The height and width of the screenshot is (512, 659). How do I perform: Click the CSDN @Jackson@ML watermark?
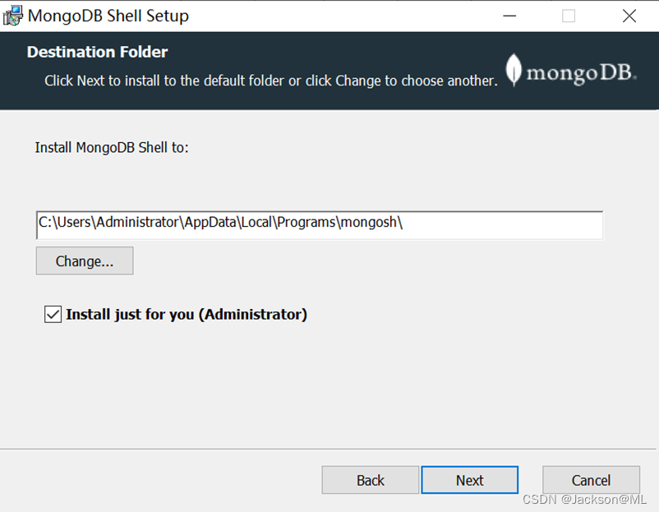(584, 500)
